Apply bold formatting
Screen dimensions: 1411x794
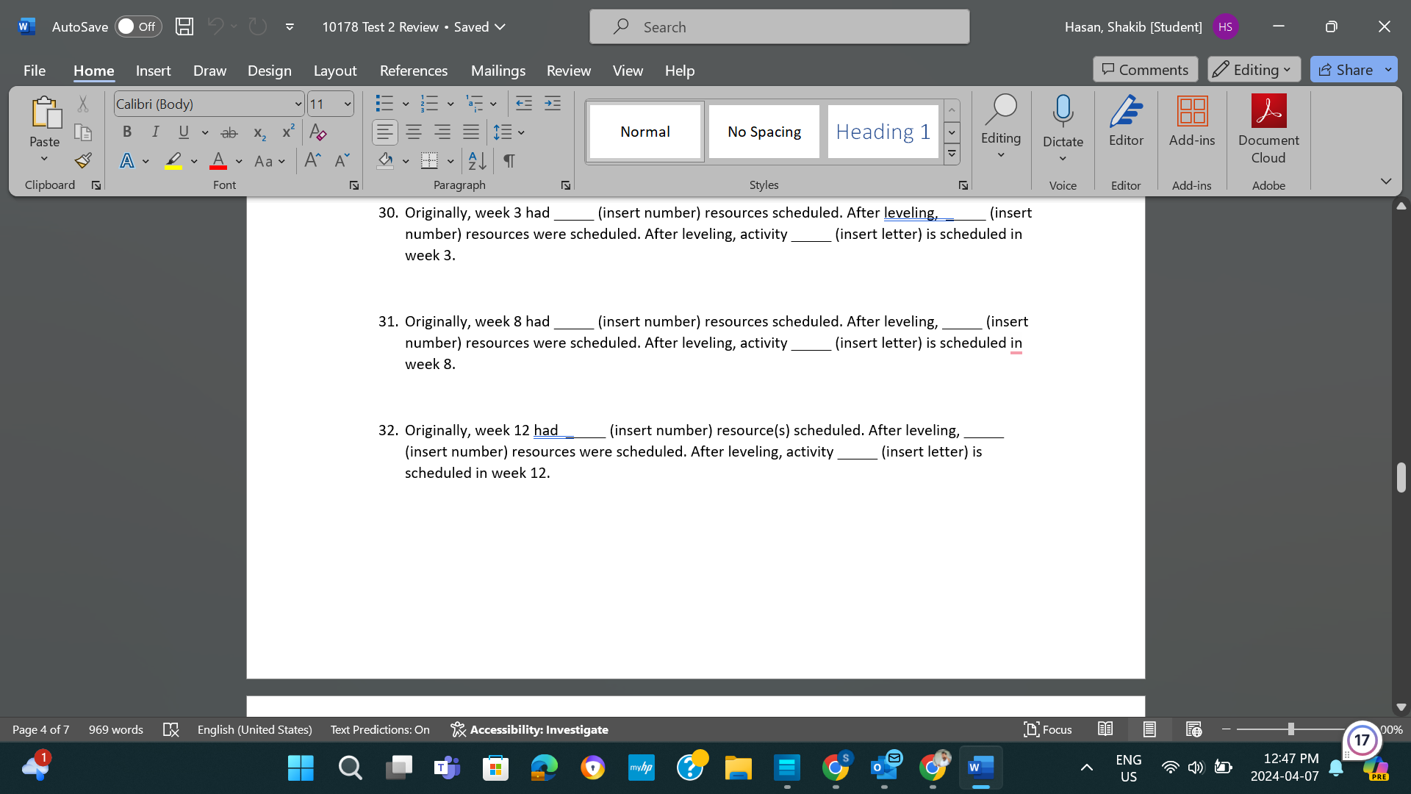pos(126,132)
